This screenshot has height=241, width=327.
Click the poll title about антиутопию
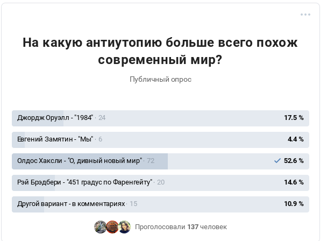(x=160, y=51)
